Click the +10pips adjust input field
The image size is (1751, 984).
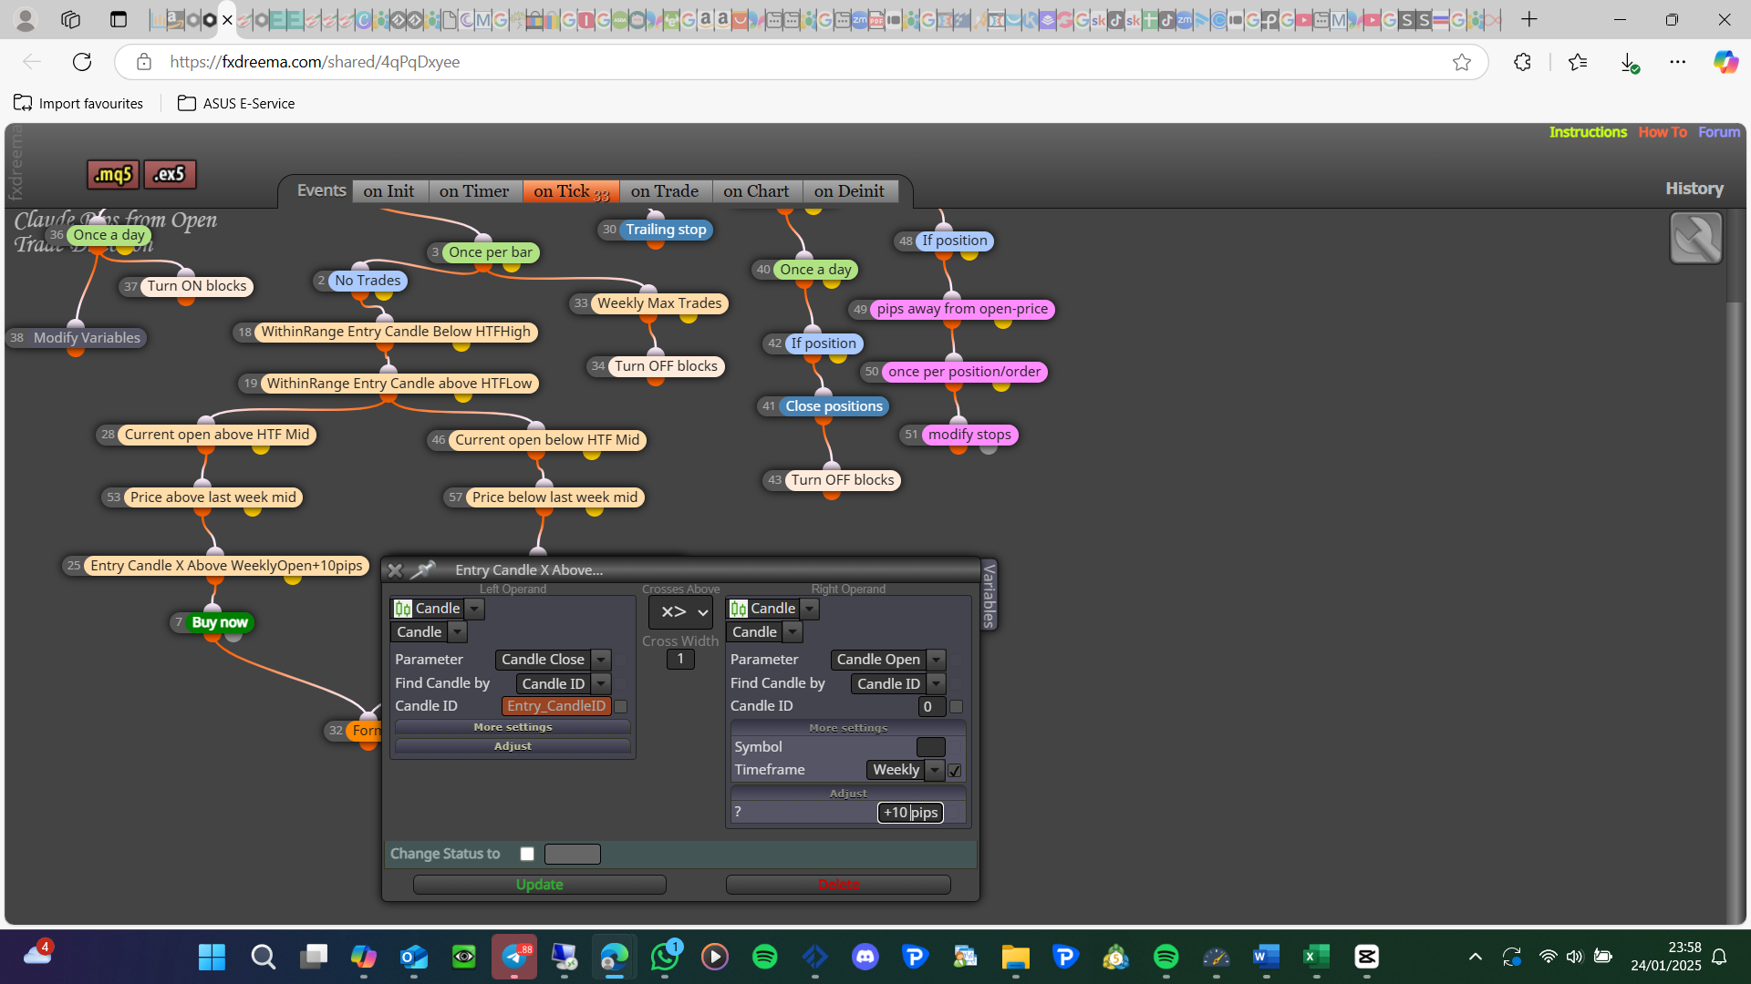pyautogui.click(x=910, y=813)
